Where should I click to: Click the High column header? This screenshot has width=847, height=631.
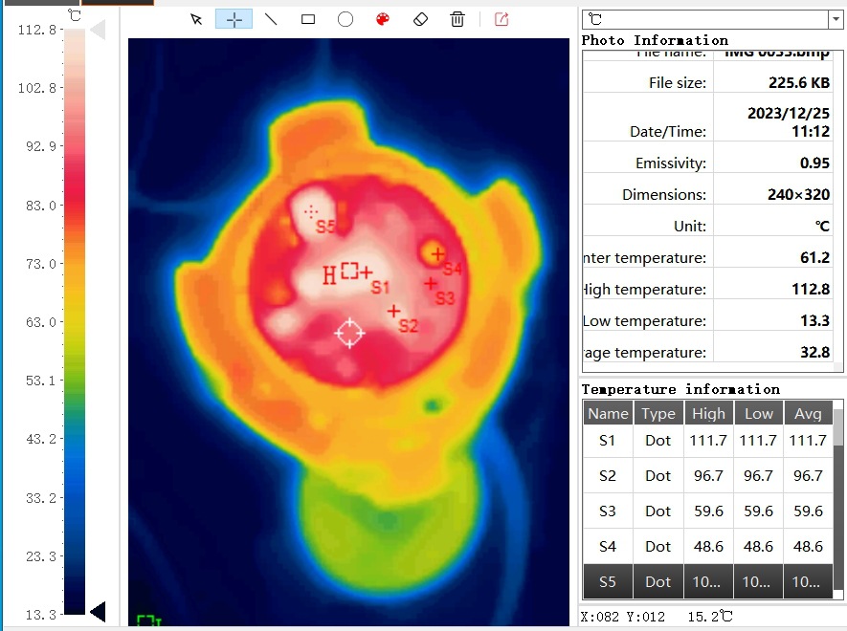pos(708,413)
